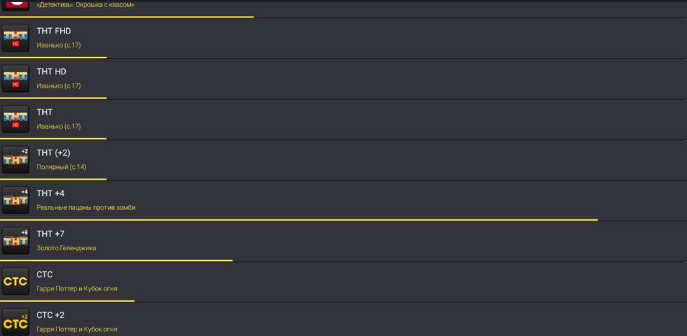This screenshot has width=687, height=336.
Task: Click Гарри Поттер и Кубок огня under СТС
Action: [x=76, y=288]
